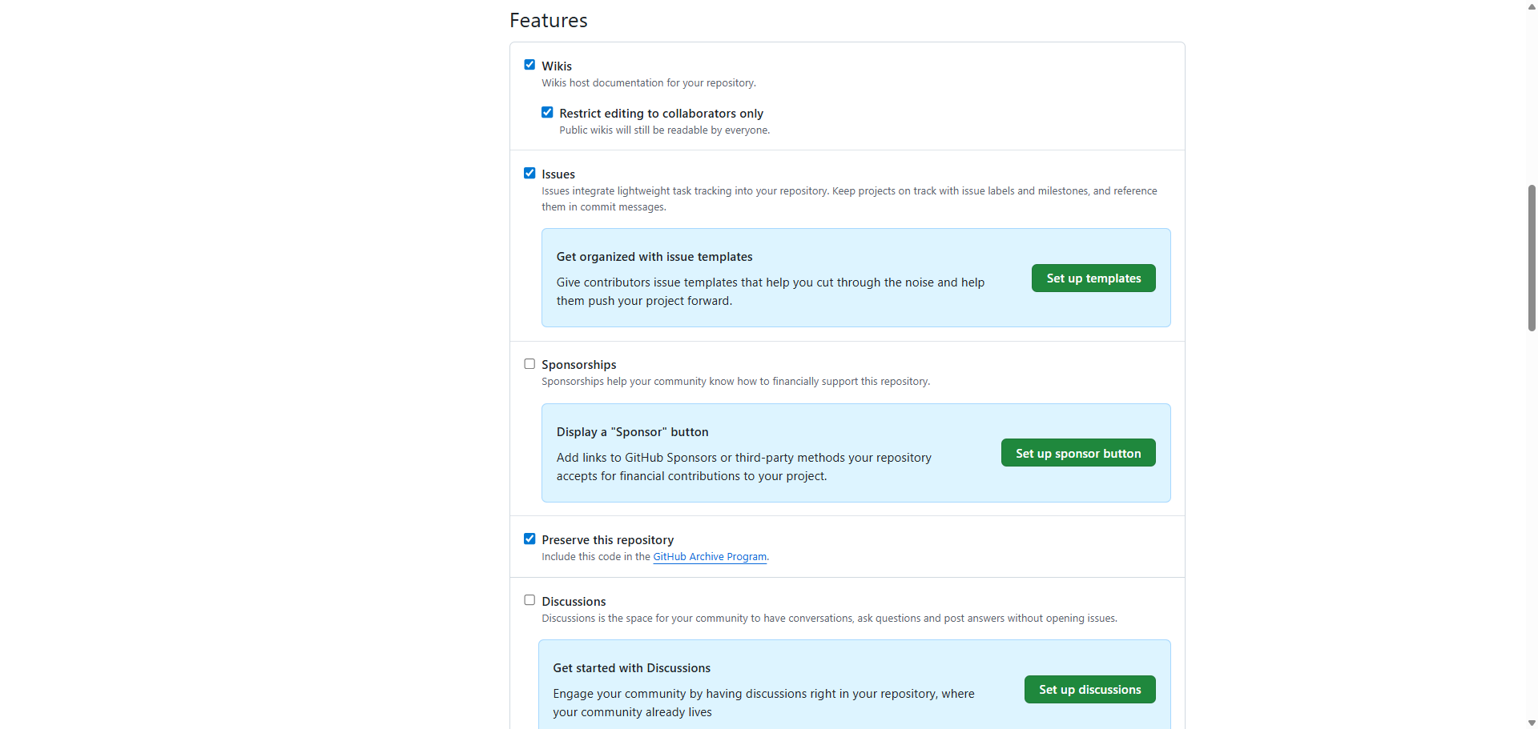Click the 'Get organized with issue templates' heading
The width and height of the screenshot is (1538, 729).
pyautogui.click(x=654, y=257)
